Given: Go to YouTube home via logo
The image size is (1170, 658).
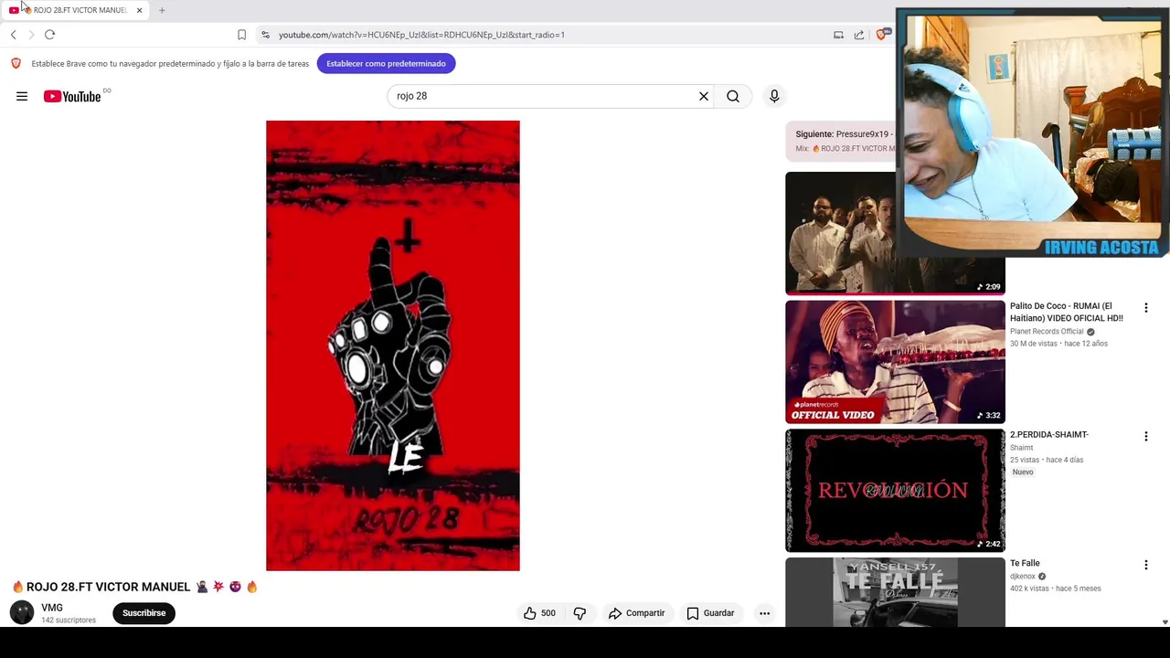Looking at the screenshot, I should (72, 96).
